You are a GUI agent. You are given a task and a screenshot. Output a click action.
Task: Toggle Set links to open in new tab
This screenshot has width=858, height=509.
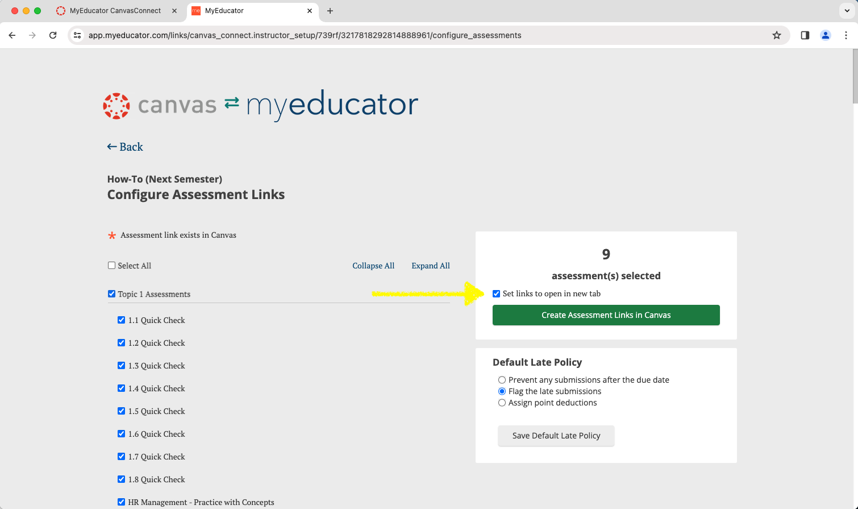click(x=497, y=294)
